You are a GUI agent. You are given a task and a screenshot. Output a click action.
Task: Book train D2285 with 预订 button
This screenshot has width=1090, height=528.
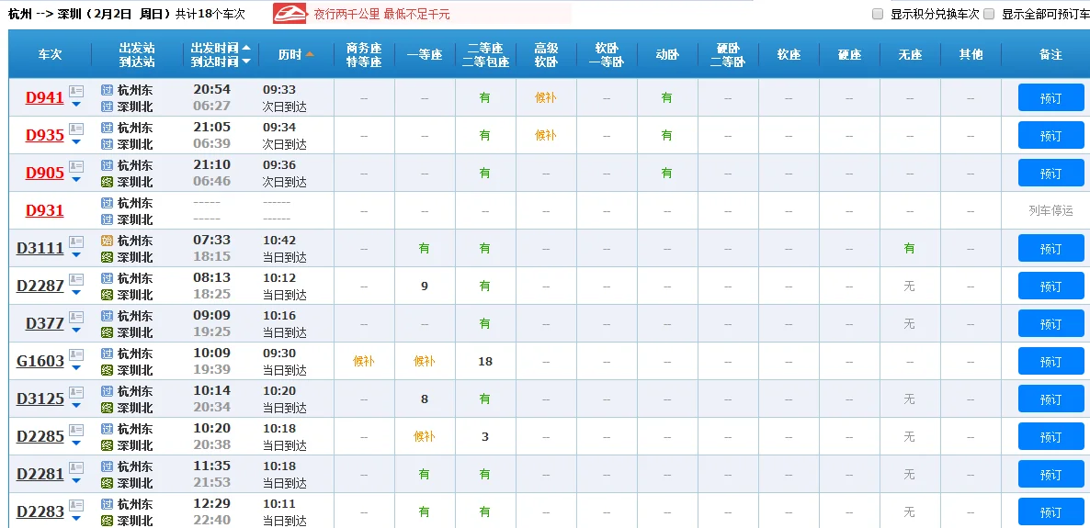(x=1051, y=437)
